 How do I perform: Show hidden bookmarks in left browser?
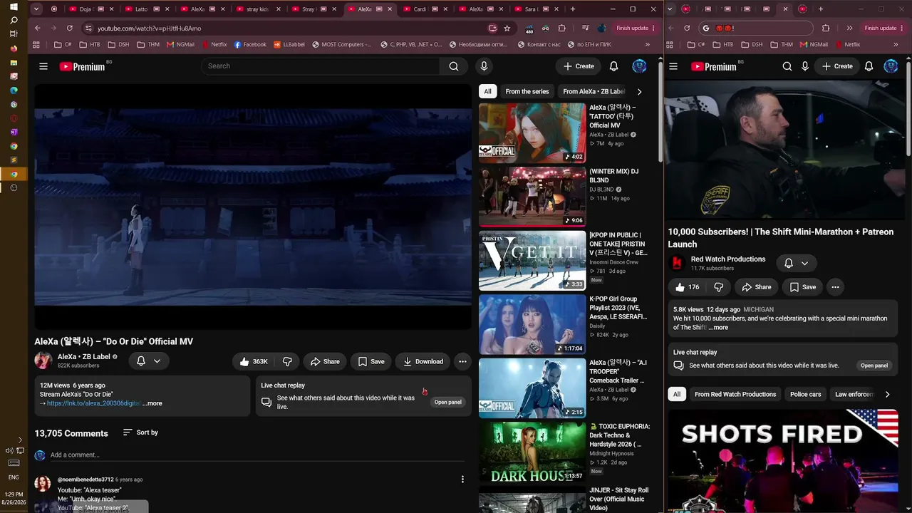tap(648, 45)
